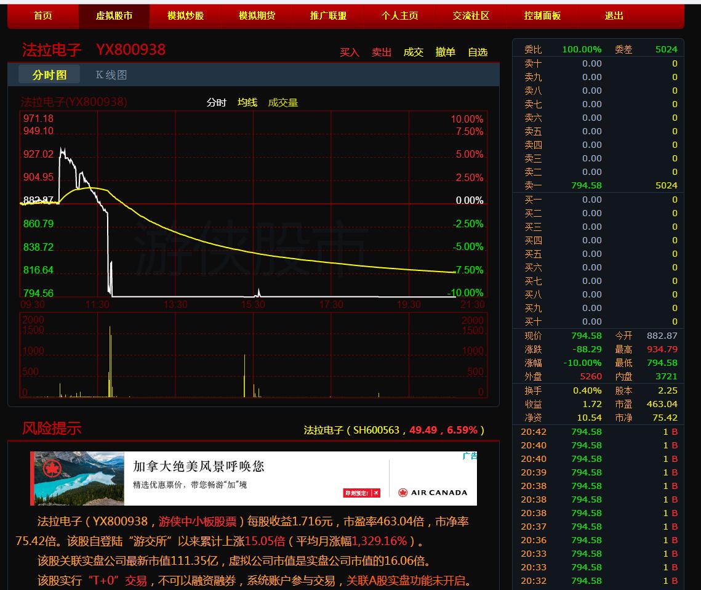Add stock to 自选 watchlist

pos(478,52)
